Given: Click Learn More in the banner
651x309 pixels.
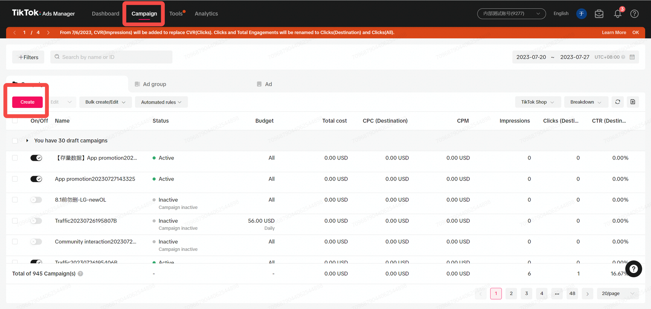Looking at the screenshot, I should 614,32.
